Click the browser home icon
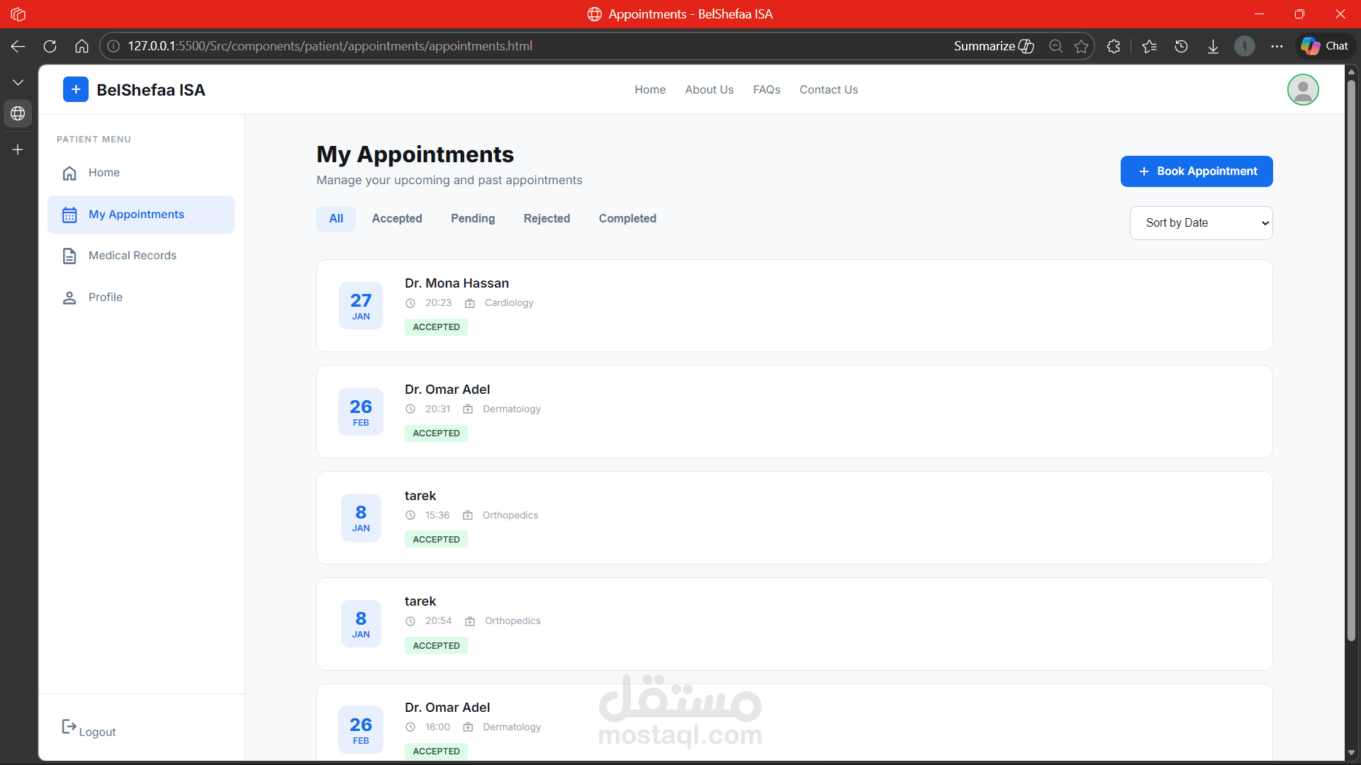Screen dimensions: 1361x765 [82, 46]
